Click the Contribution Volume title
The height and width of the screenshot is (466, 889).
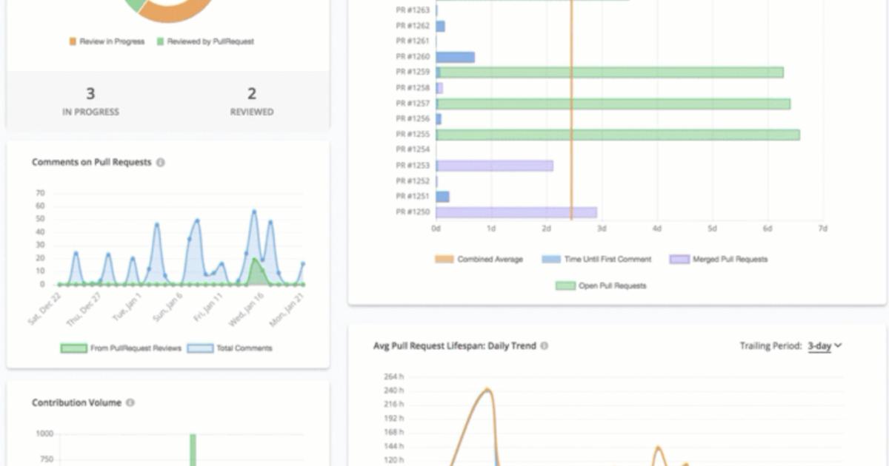[x=76, y=403]
